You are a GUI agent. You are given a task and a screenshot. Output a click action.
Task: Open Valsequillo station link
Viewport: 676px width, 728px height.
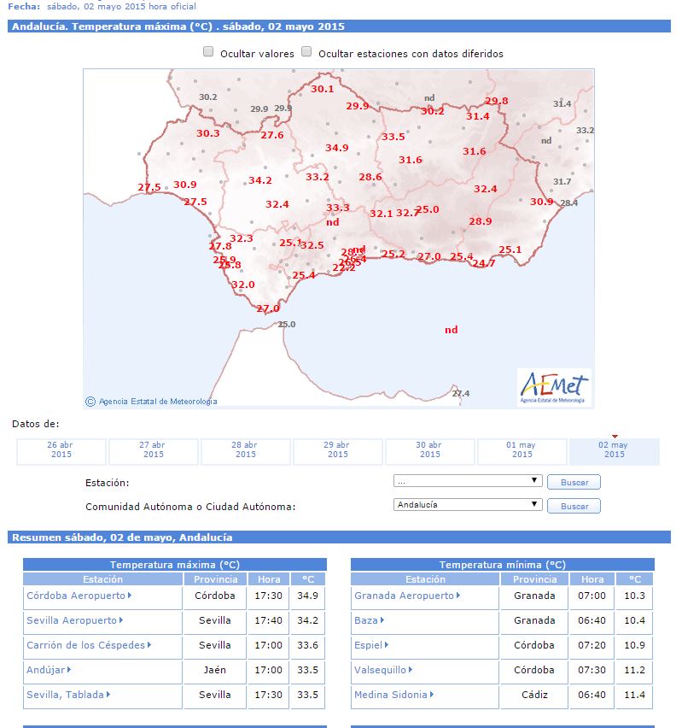(x=383, y=670)
